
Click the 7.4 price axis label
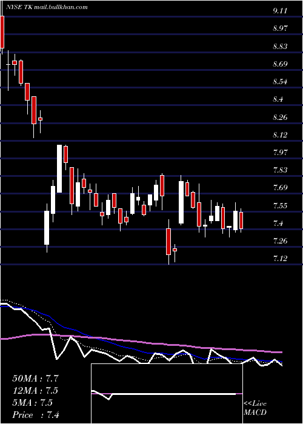278,224
